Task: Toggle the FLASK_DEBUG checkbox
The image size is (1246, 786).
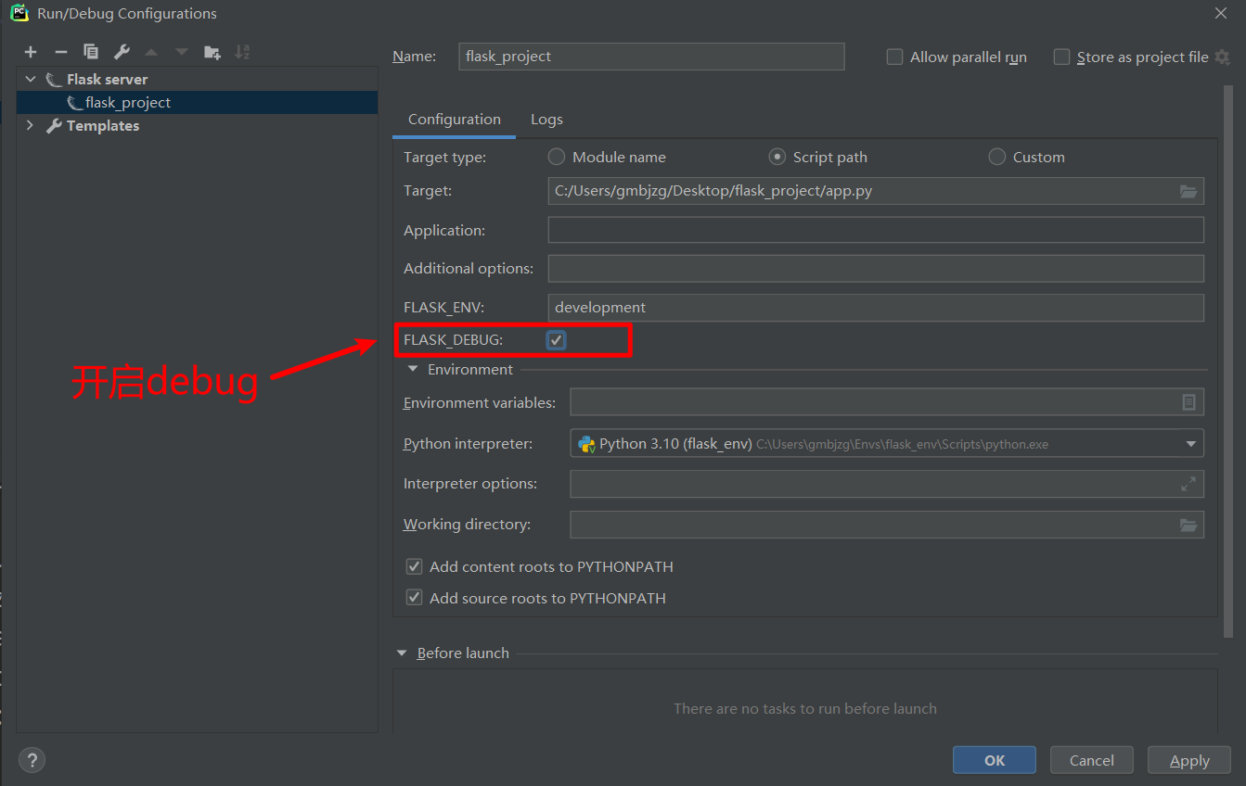Action: [556, 340]
